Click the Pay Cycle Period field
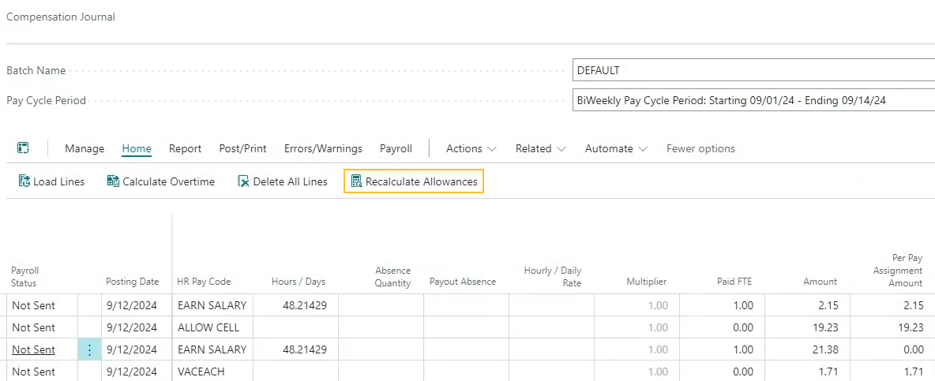The width and height of the screenshot is (935, 381). point(753,100)
